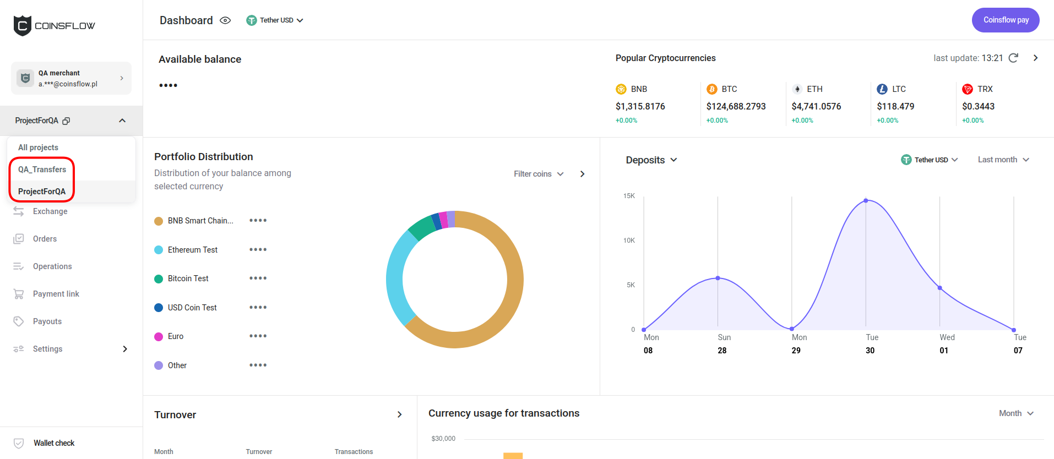This screenshot has height=459, width=1054.
Task: Open the Exchange page from sidebar
Action: click(x=50, y=211)
